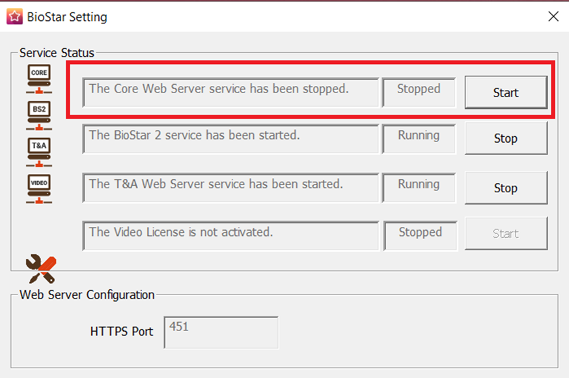Click the Stopped status field for Core service
The image size is (569, 378).
(419, 93)
